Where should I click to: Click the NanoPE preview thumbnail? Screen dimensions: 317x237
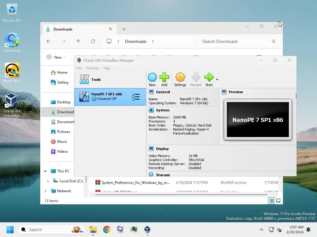[x=258, y=119]
